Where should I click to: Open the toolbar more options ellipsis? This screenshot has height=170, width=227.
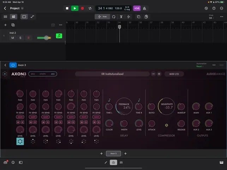[x=221, y=17]
